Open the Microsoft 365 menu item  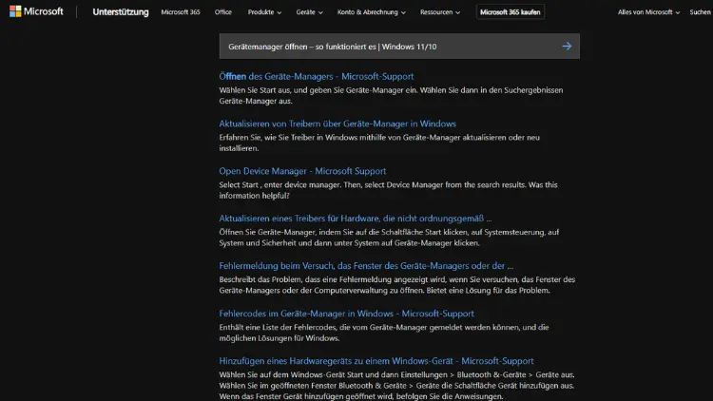point(181,12)
